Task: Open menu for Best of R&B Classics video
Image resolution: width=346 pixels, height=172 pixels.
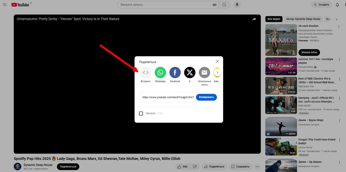Action: (x=339, y=79)
